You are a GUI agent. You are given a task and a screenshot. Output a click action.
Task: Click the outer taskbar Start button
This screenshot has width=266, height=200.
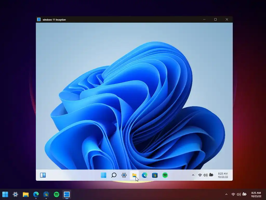[5, 194]
